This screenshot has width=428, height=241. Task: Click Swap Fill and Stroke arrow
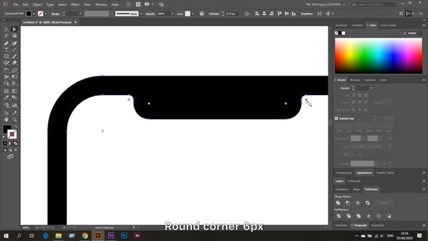tap(15, 127)
